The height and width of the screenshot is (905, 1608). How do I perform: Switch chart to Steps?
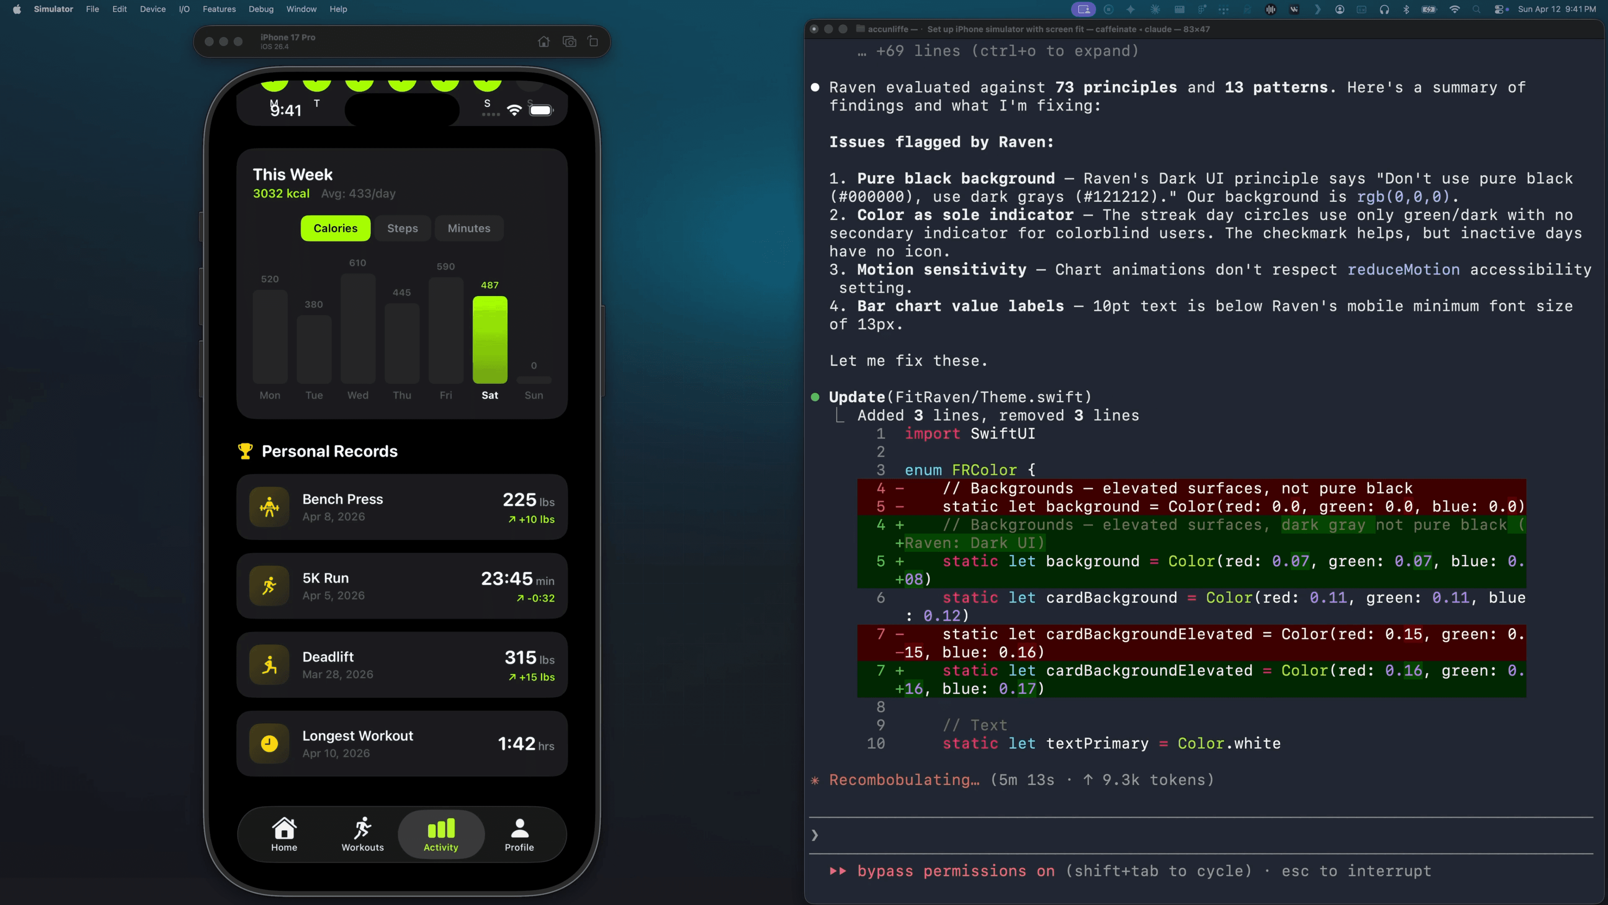[402, 228]
